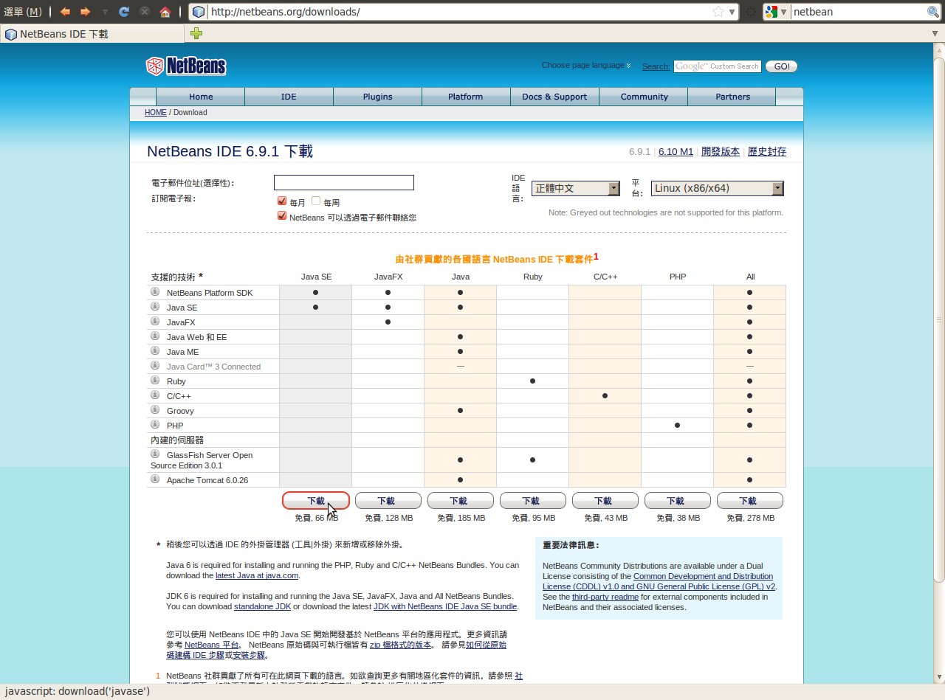Screen dimensions: 945x700
Task: Click the NetBeans logo
Action: [x=186, y=66]
